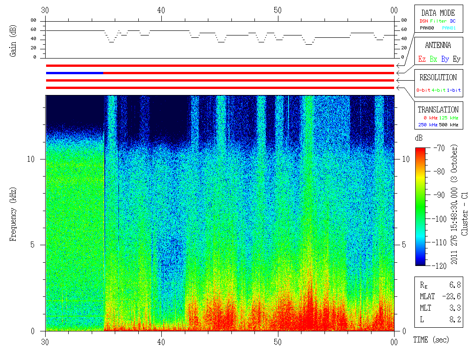Click the Gain (dB) axis label
Screen dimensions: 472x354
click(x=13, y=41)
